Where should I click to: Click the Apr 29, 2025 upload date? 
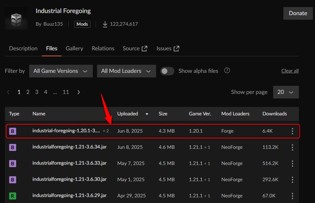[x=131, y=196]
